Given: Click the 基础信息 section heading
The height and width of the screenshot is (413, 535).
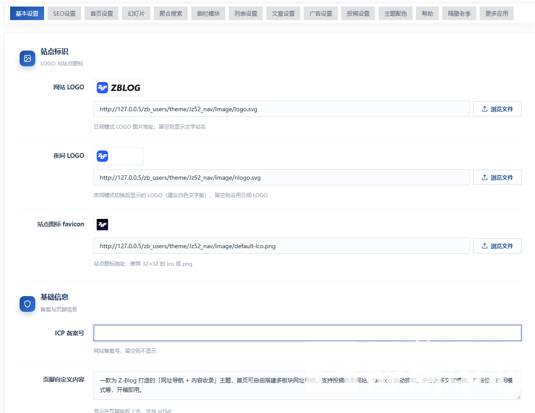Looking at the screenshot, I should (54, 297).
